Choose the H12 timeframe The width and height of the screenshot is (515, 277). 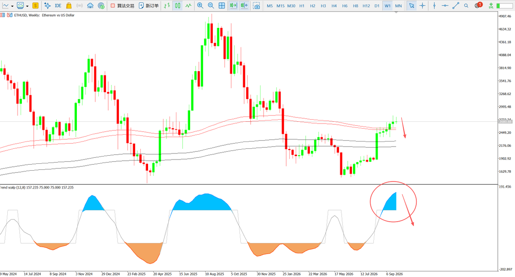pyautogui.click(x=366, y=6)
